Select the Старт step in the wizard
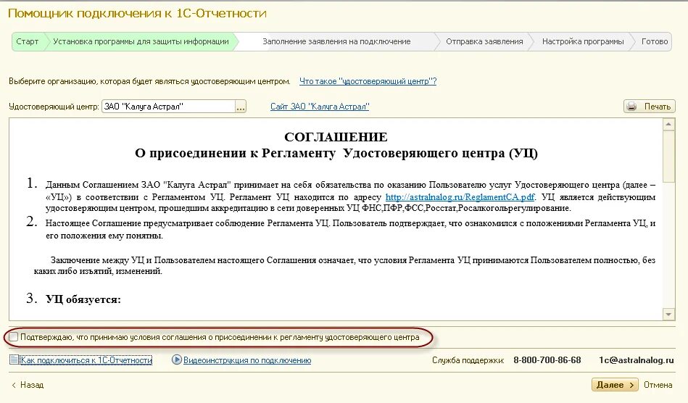This screenshot has width=688, height=403. [x=28, y=41]
